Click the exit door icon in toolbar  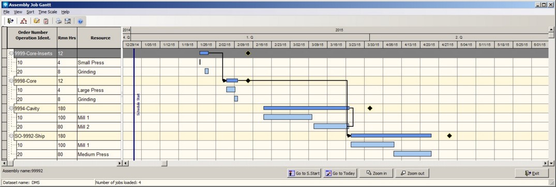point(10,21)
